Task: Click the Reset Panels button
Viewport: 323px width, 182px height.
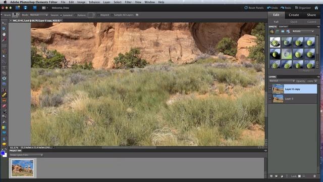Action: (x=254, y=8)
